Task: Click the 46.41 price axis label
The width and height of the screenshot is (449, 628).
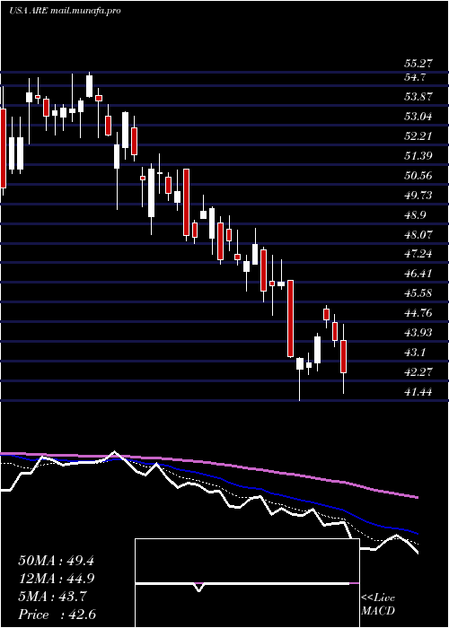Action: pyautogui.click(x=418, y=274)
